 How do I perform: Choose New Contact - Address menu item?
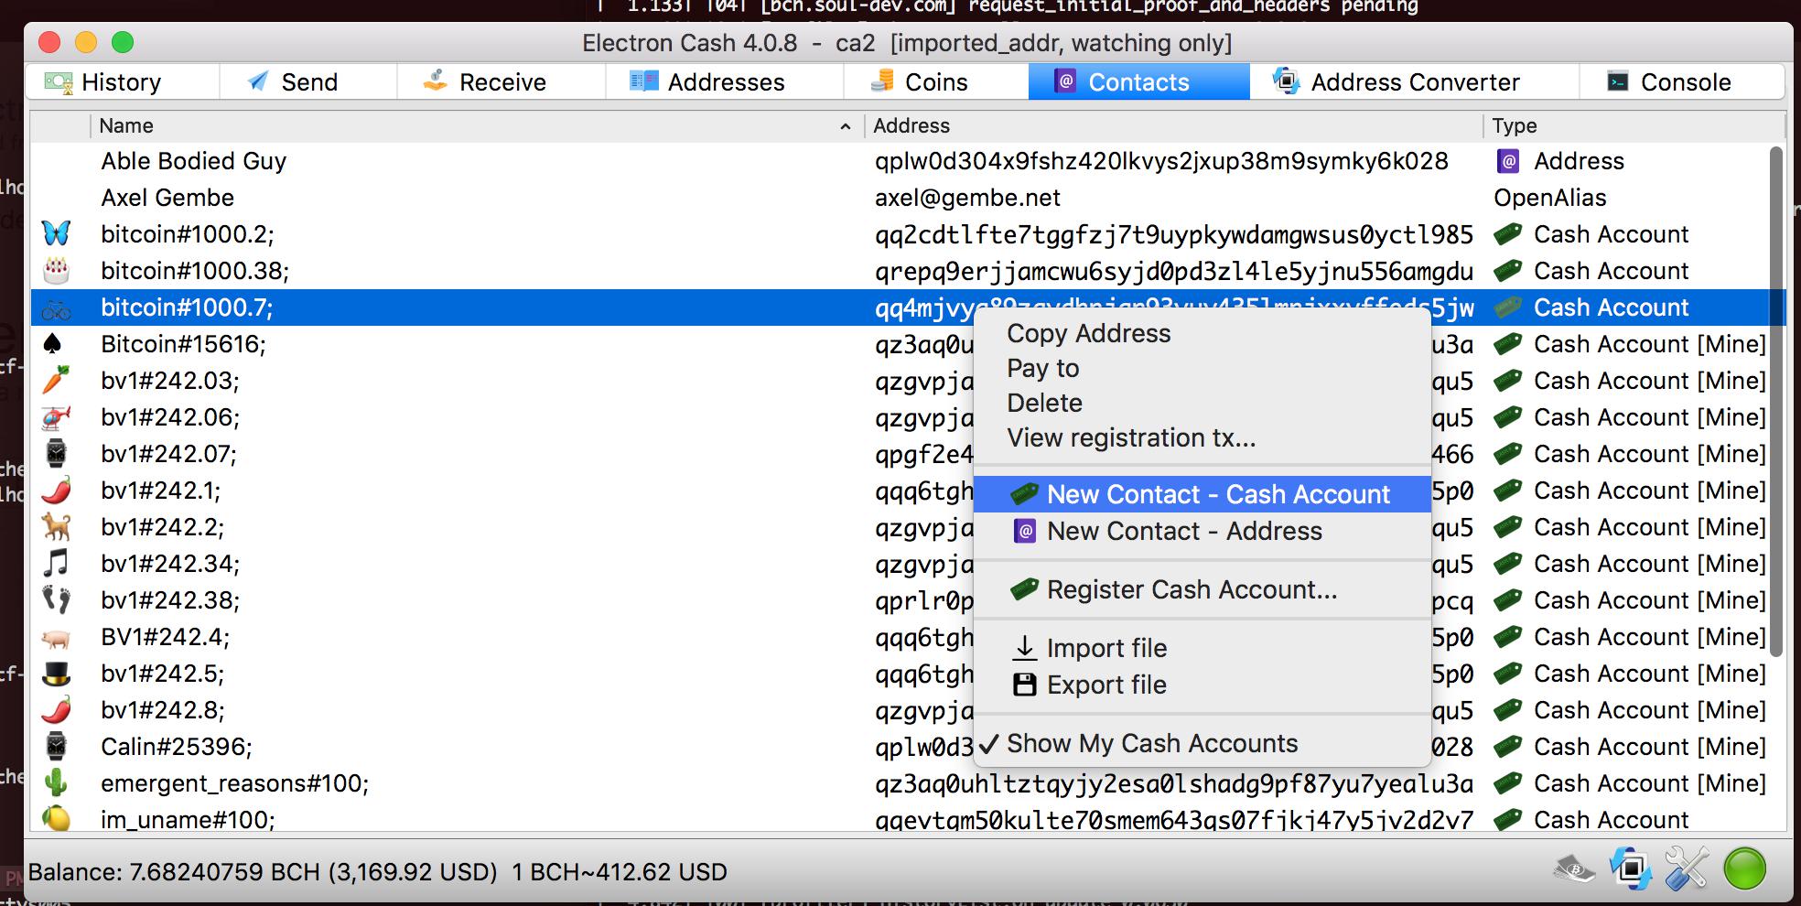1202,531
